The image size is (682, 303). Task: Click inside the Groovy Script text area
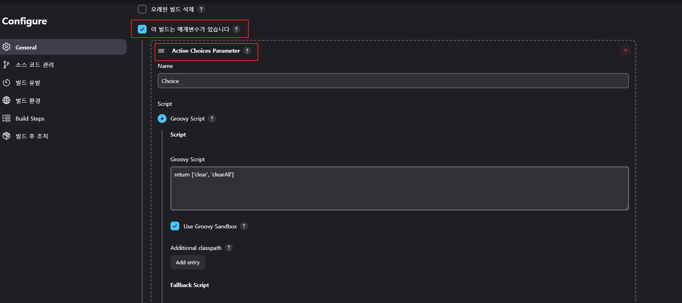399,188
